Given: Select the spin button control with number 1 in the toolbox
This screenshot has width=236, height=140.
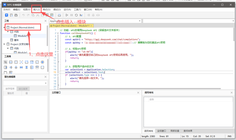Looking at the screenshot, I should pos(32,67).
